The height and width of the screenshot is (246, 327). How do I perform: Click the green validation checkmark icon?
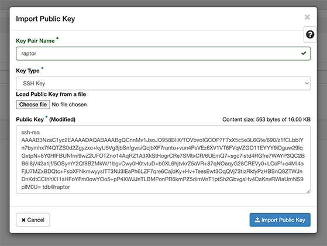(x=304, y=53)
